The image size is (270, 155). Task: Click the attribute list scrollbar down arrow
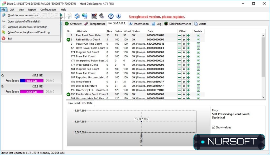click(263, 97)
